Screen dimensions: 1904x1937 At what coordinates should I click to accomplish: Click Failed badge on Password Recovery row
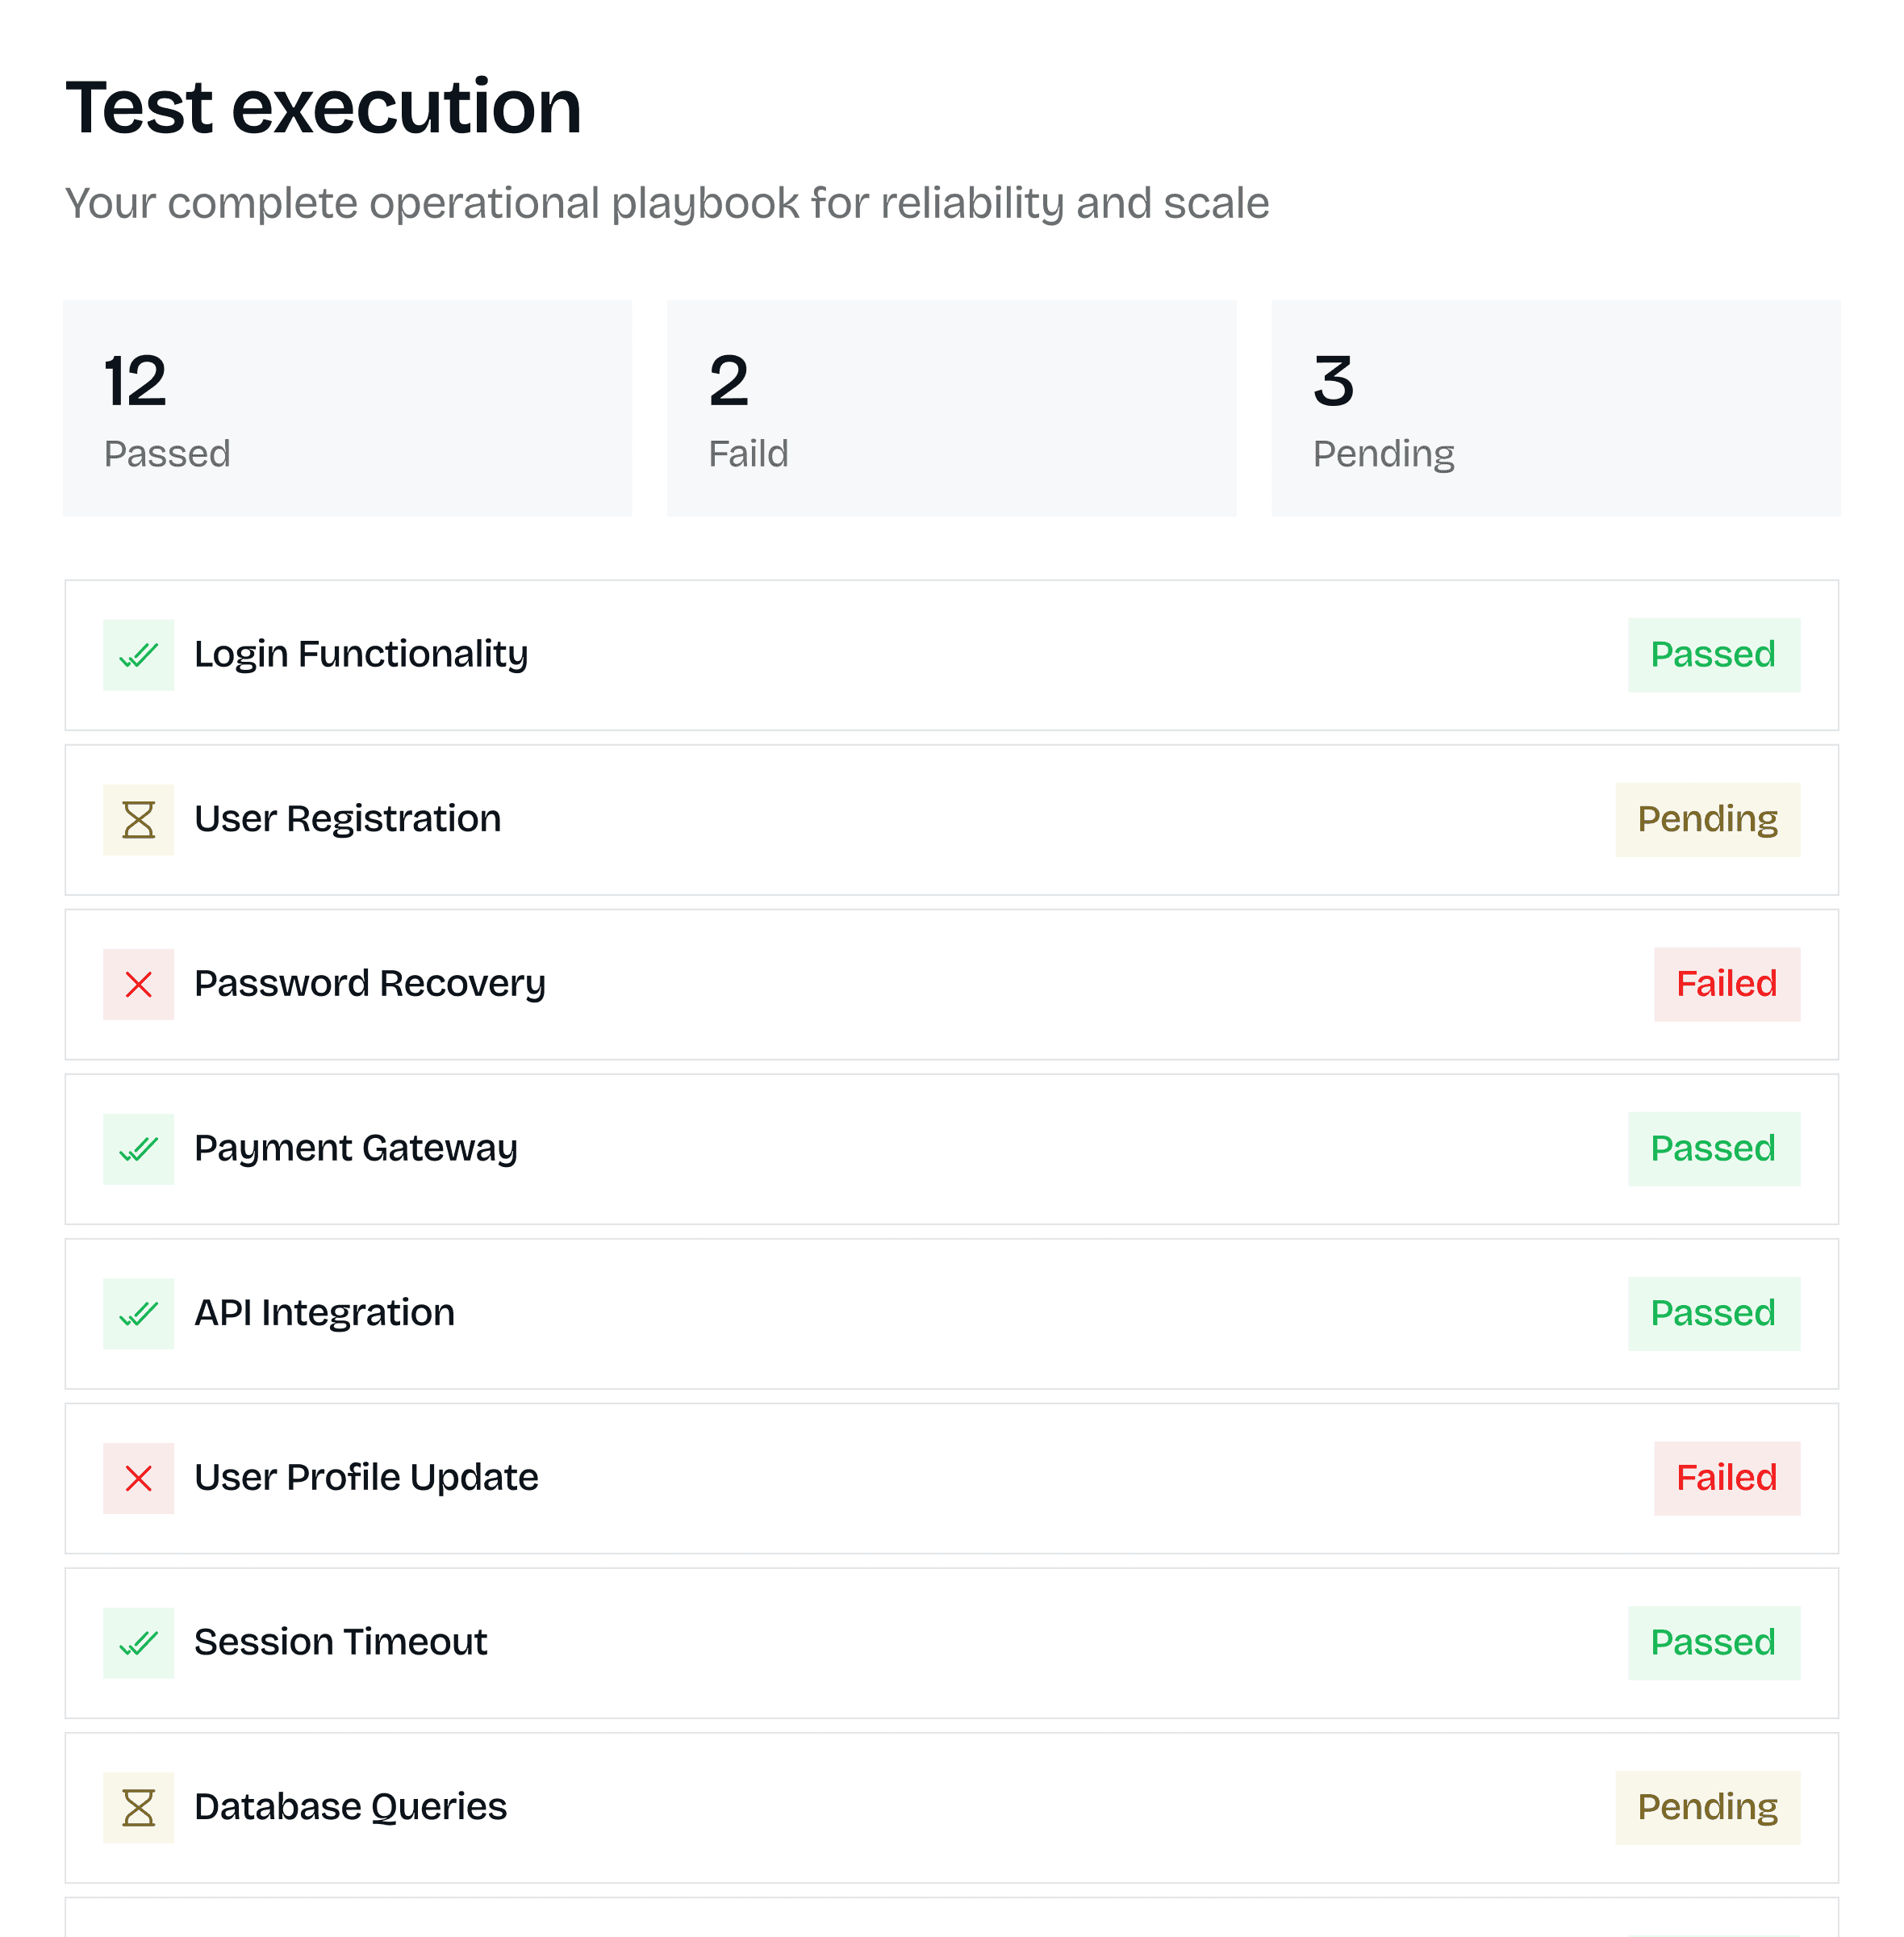coord(1726,985)
